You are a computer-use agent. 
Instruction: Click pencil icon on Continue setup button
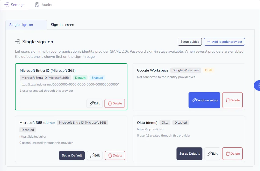pos(193,100)
